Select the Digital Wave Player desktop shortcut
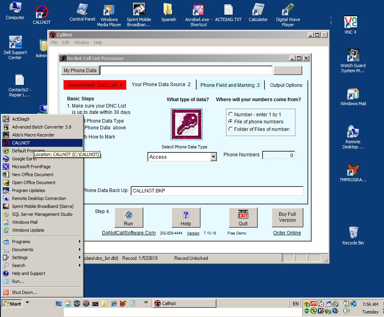 [288, 15]
